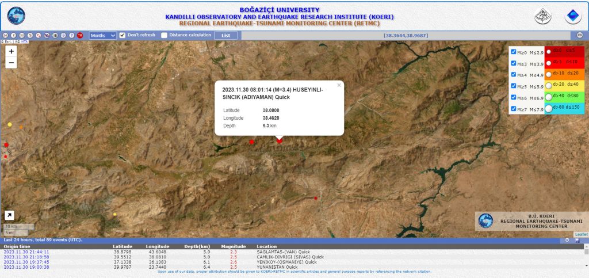589x278 pixels.
Task: Click the Boğaziçi University globe logo
Action: coord(16,16)
